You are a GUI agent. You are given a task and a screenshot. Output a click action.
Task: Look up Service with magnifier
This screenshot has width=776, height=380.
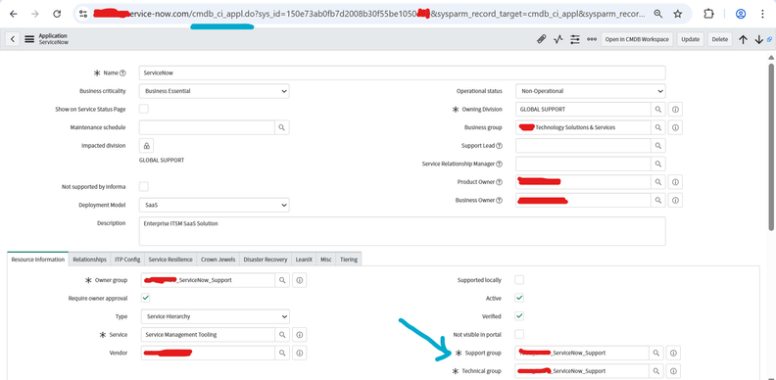pyautogui.click(x=282, y=335)
